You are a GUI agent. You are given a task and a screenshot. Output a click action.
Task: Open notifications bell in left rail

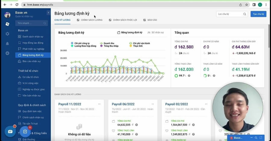(x=7, y=44)
